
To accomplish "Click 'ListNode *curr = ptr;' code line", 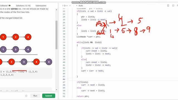I will (88, 37).
